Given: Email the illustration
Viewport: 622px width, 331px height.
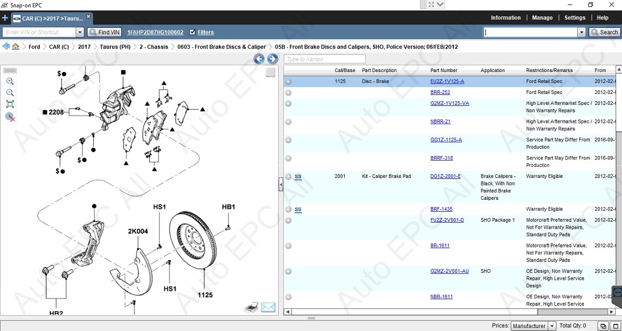Looking at the screenshot, I should pos(268,307).
